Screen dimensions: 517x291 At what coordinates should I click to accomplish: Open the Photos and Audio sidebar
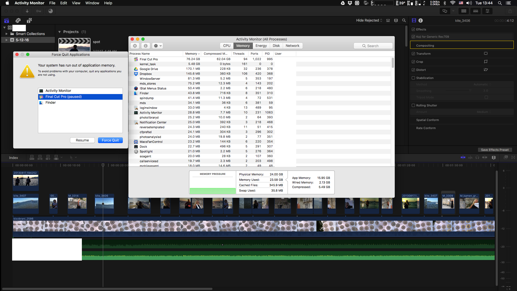pos(18,20)
